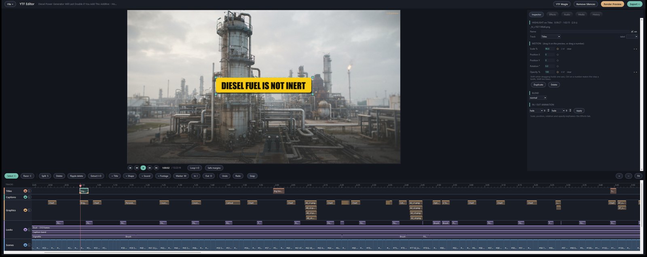Screen dimensions: 647x257
Task: Click the YTF Magix button
Action: 562,4
